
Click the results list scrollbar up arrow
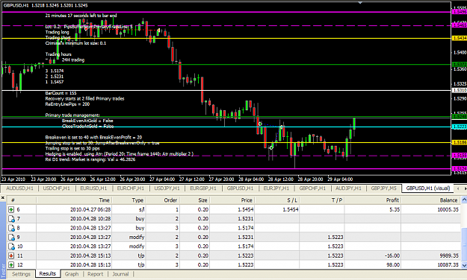[x=464, y=200]
